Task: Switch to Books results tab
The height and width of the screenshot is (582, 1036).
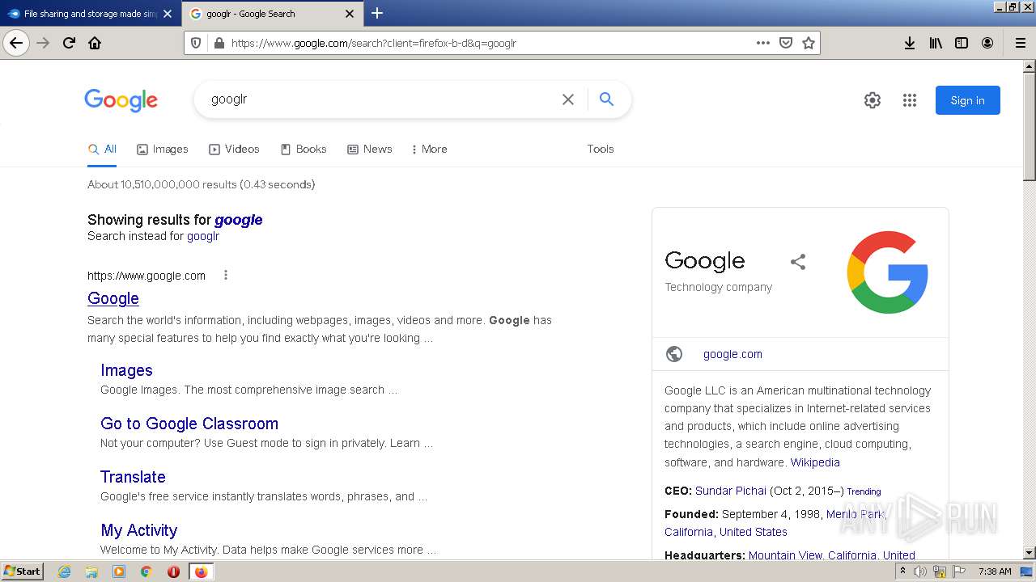Action: 304,149
